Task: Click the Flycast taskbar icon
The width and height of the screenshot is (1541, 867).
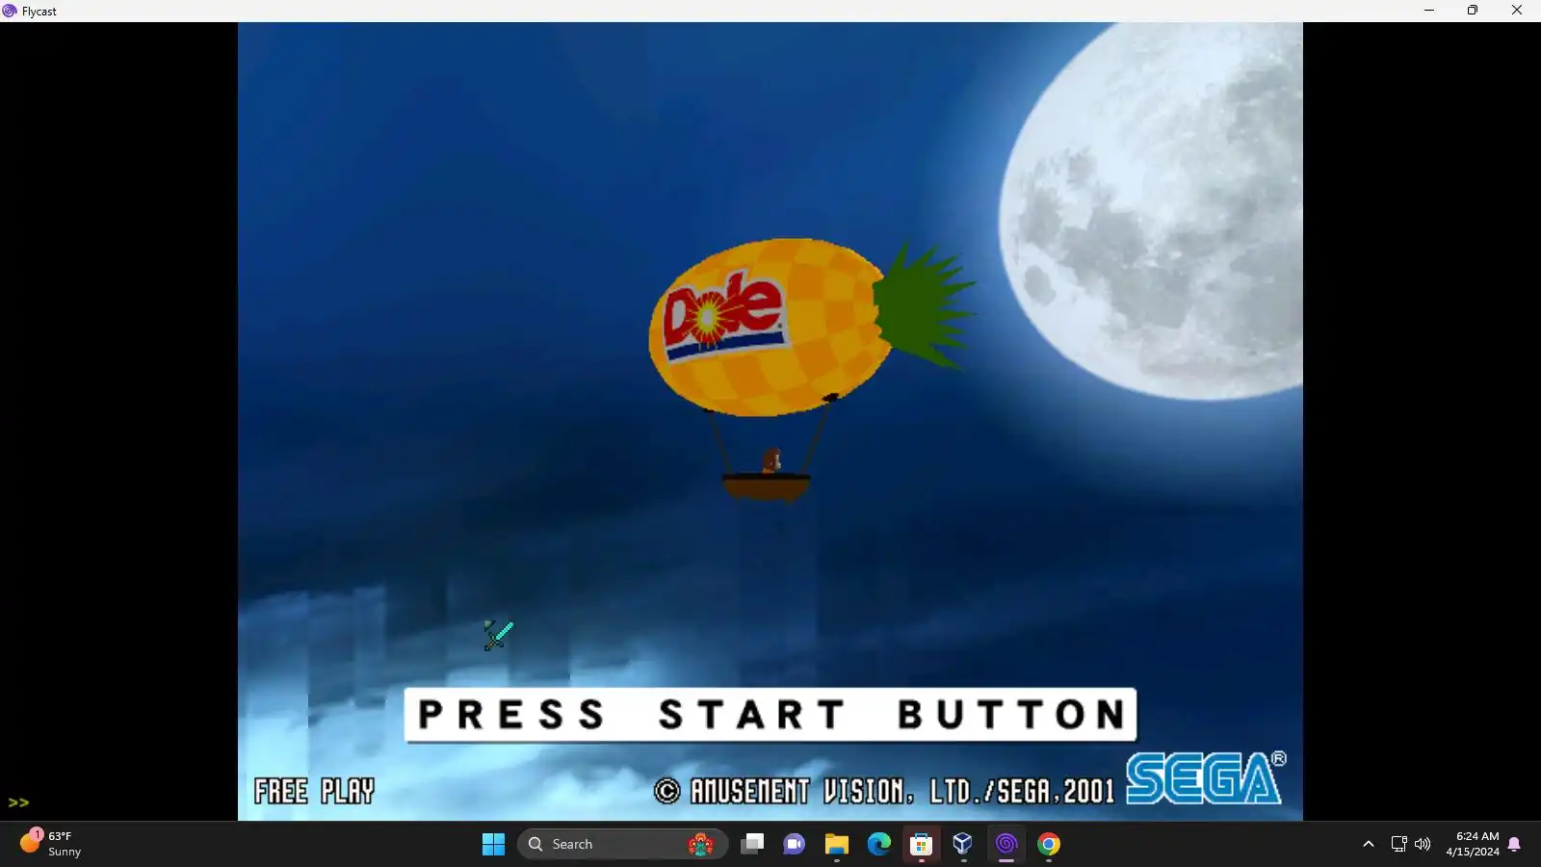Action: [1006, 844]
